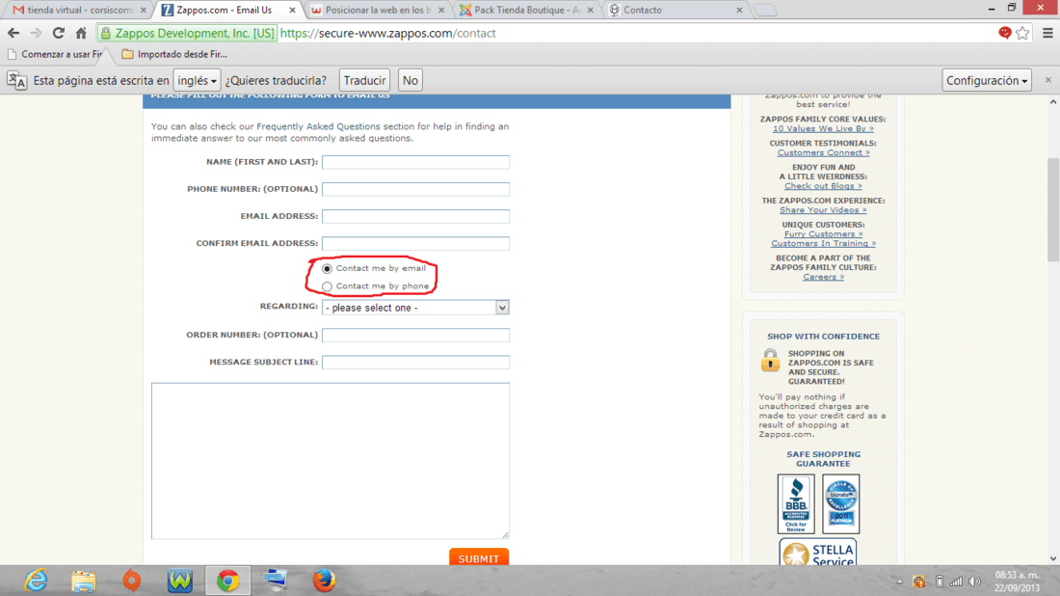The width and height of the screenshot is (1060, 596).
Task: Click the Chrome icon in the taskbar
Action: [x=227, y=581]
